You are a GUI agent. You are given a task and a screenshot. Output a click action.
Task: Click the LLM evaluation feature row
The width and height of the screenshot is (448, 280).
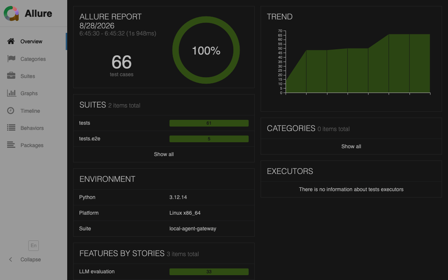point(164,271)
